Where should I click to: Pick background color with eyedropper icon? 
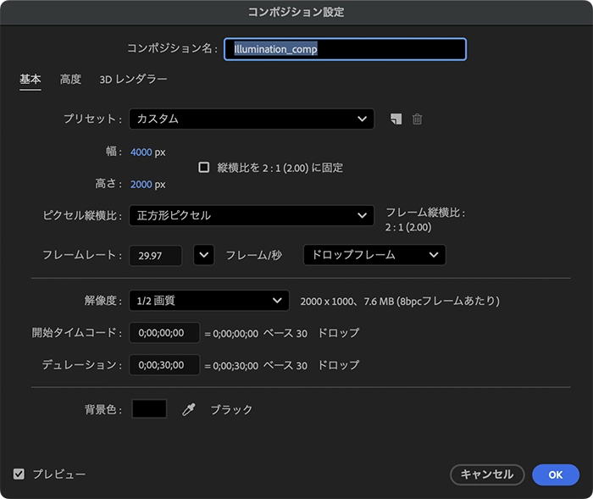[x=188, y=409]
